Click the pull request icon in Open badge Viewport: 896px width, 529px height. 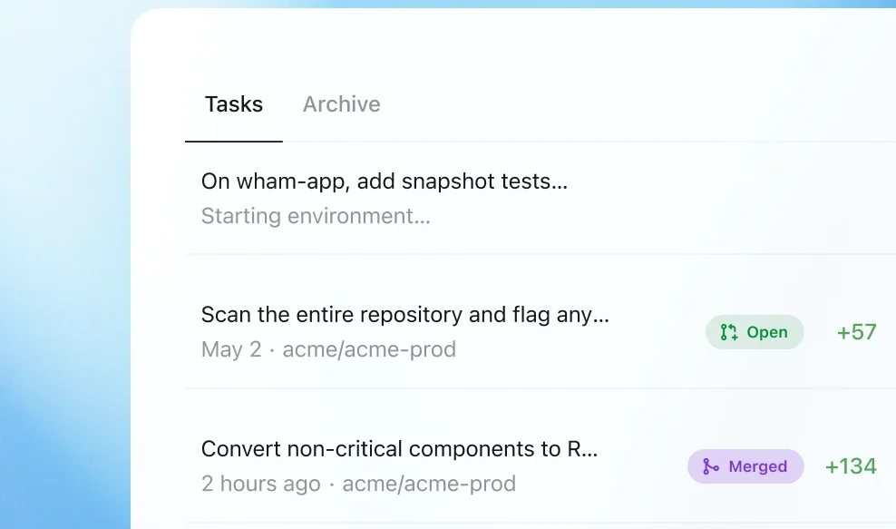[x=729, y=332]
